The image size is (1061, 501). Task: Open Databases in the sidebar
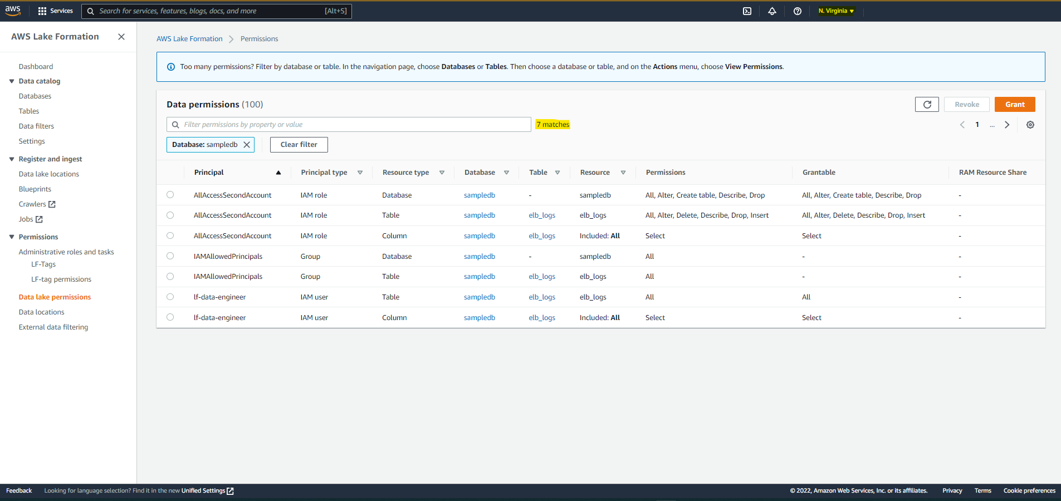click(35, 96)
